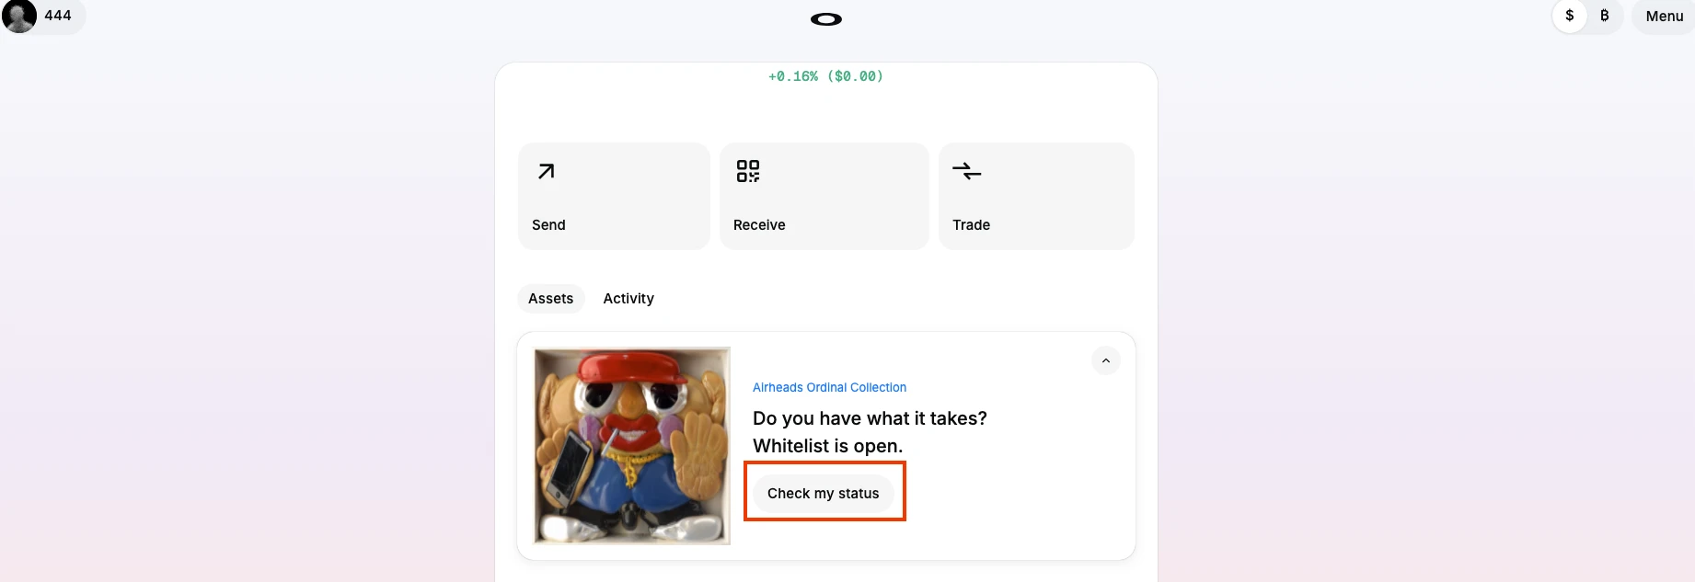Image resolution: width=1695 pixels, height=582 pixels.
Task: Click the Receive label text
Action: tap(759, 225)
